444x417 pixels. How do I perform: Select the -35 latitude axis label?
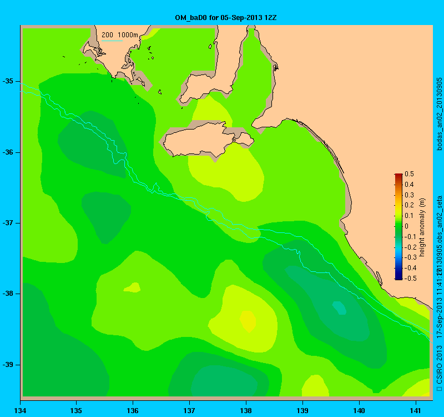(8, 81)
